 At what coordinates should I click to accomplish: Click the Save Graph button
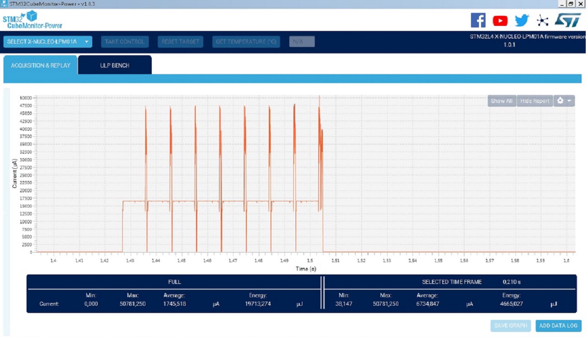coord(511,326)
